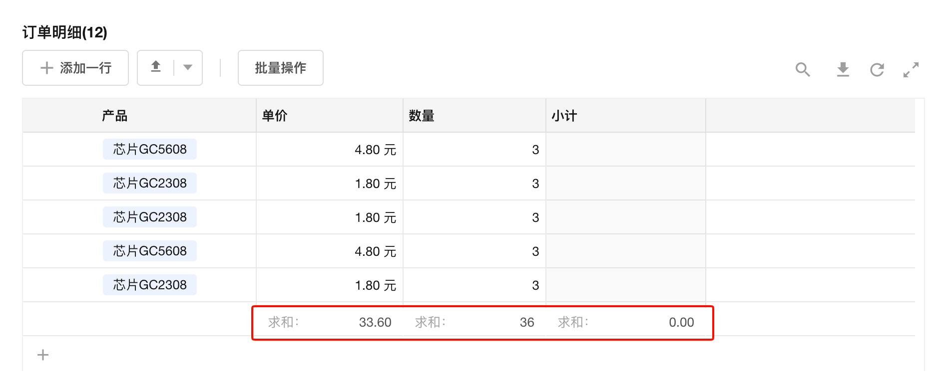This screenshot has height=388, width=950.
Task: Click the plus icon below the table
Action: (x=43, y=355)
